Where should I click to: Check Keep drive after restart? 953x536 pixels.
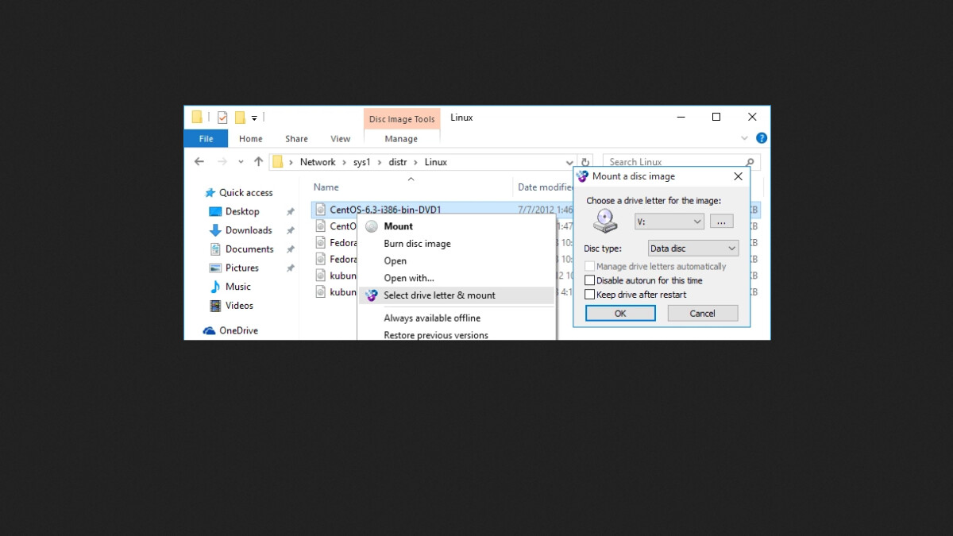590,295
